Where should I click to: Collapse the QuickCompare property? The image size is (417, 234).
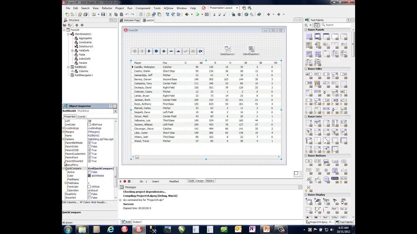click(x=64, y=168)
